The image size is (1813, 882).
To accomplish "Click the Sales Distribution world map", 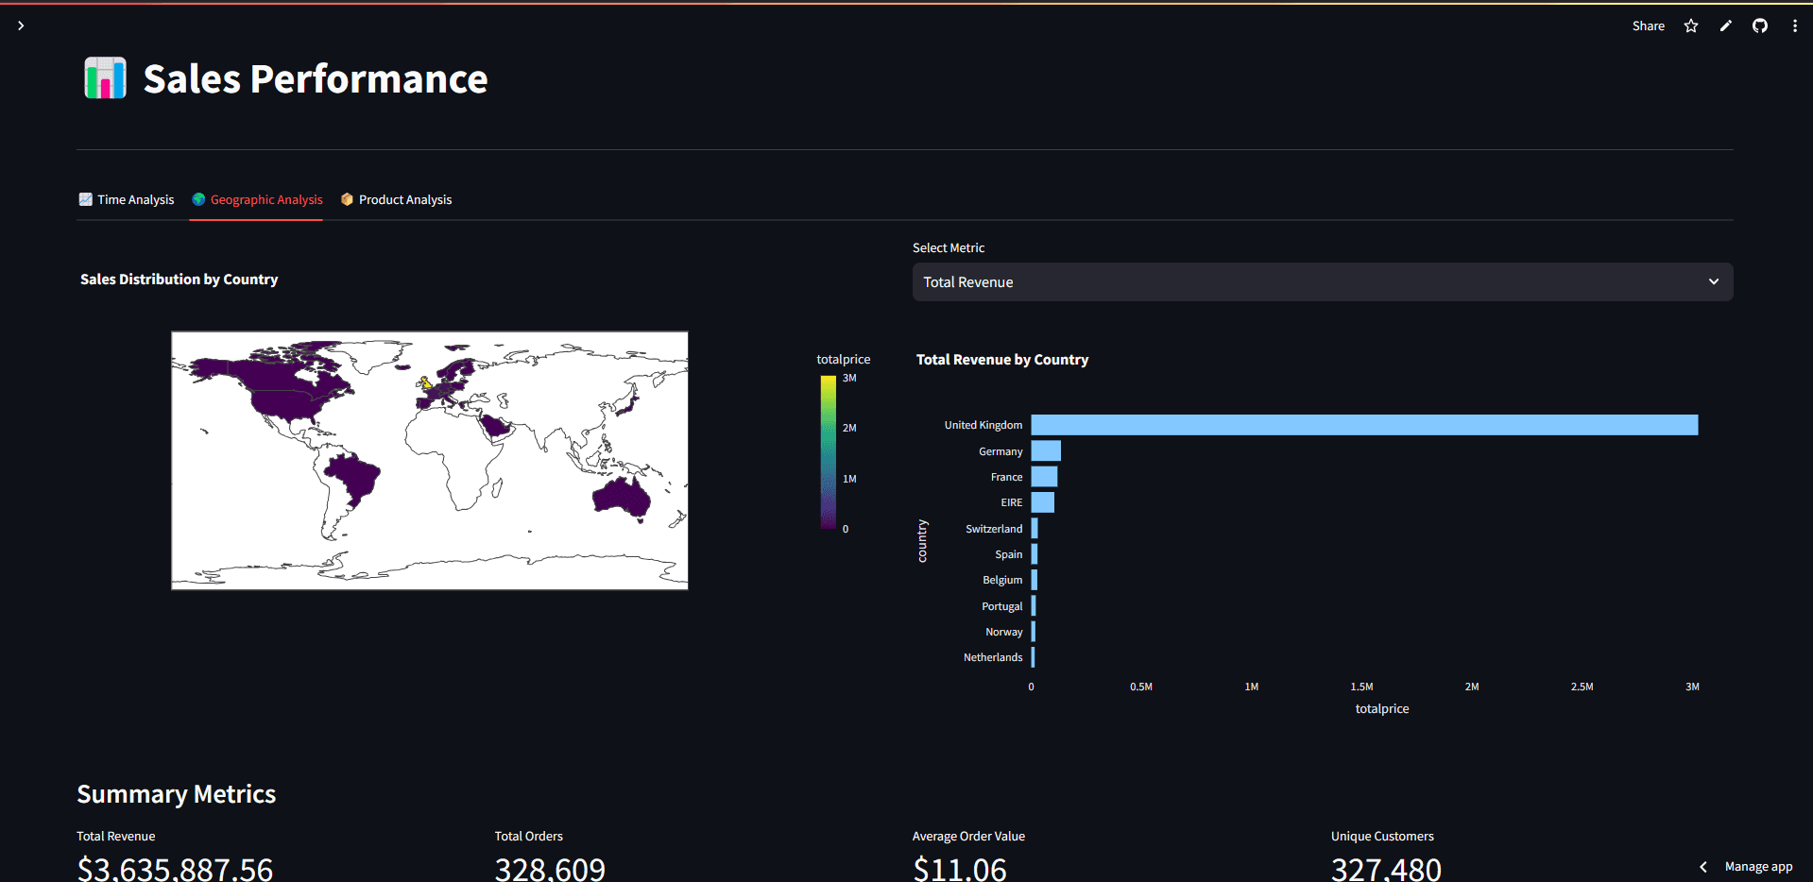I will tap(429, 460).
